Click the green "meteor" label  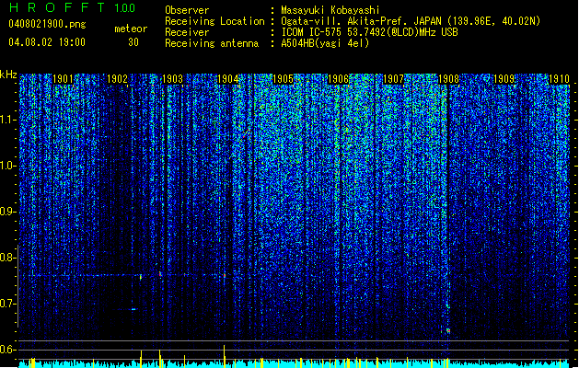point(131,29)
